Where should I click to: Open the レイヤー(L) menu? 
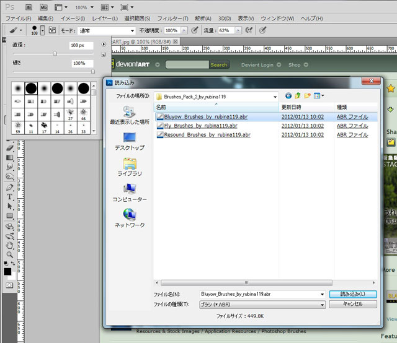105,19
